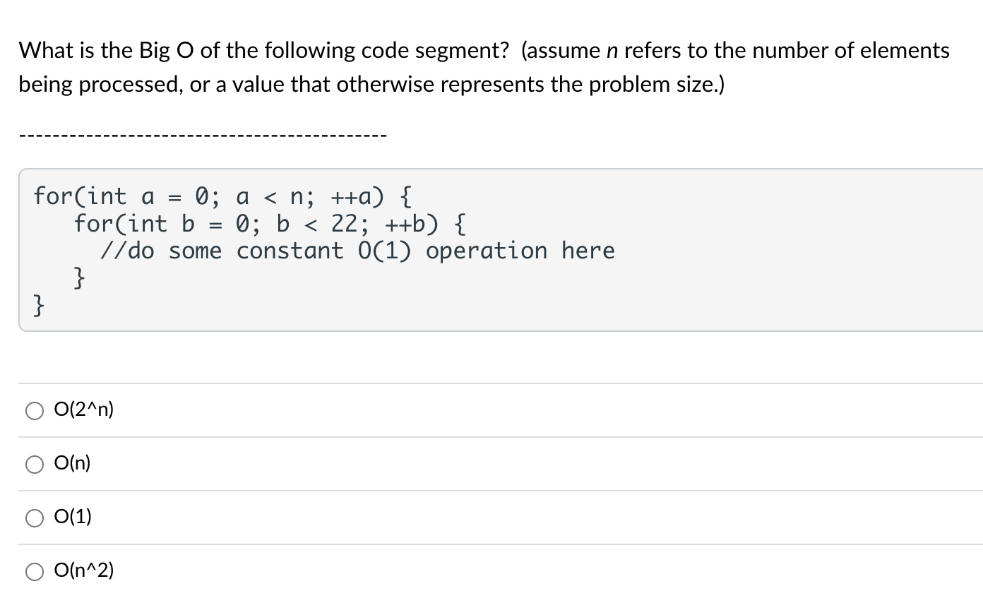Image resolution: width=983 pixels, height=610 pixels.
Task: Click the closing brace of the inner loop
Action: click(x=78, y=277)
